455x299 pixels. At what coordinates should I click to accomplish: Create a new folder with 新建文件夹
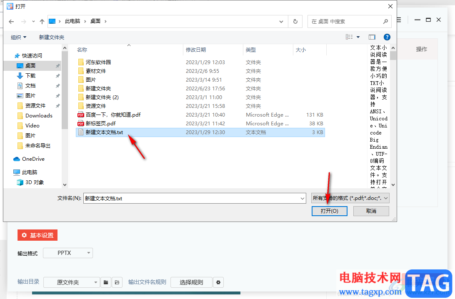click(x=52, y=37)
